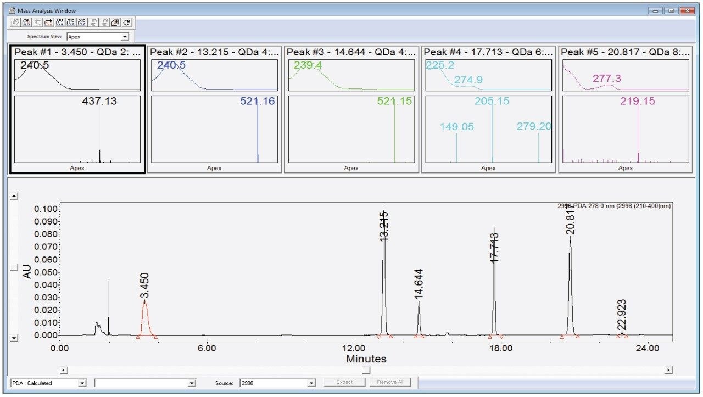Viewport: 703px width, 397px height.
Task: Click the undo zoom arrow icon
Action: point(37,22)
